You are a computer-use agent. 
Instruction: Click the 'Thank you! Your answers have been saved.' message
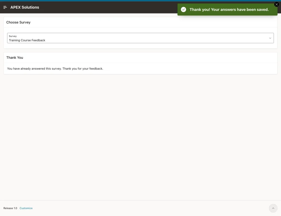tap(229, 10)
